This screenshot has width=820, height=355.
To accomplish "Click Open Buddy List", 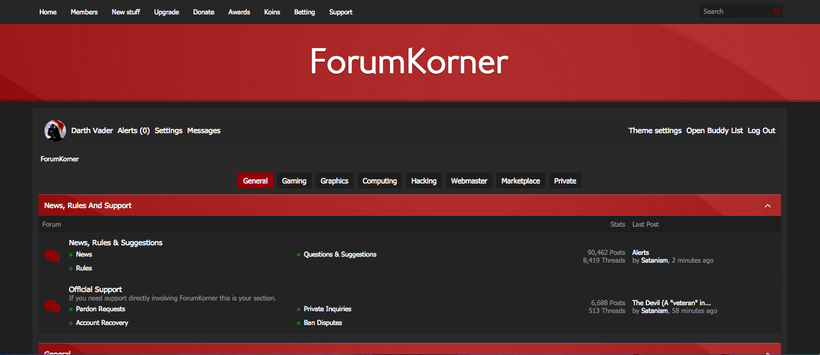I will pos(715,131).
